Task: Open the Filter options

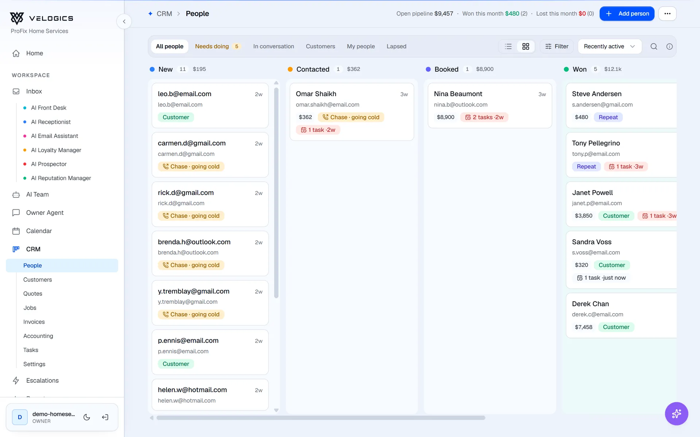Action: (x=557, y=46)
